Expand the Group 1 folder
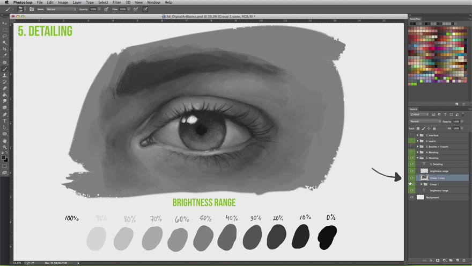 (422, 184)
